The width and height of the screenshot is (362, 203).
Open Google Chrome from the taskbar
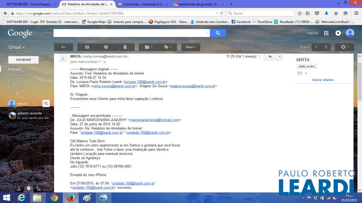pyautogui.click(x=54, y=197)
